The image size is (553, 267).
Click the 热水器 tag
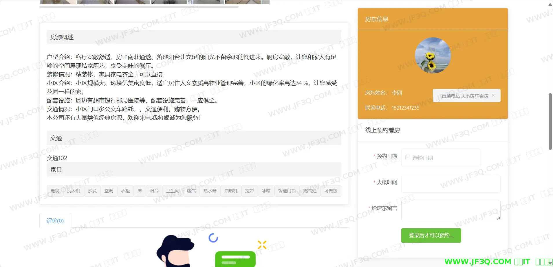[x=210, y=191]
